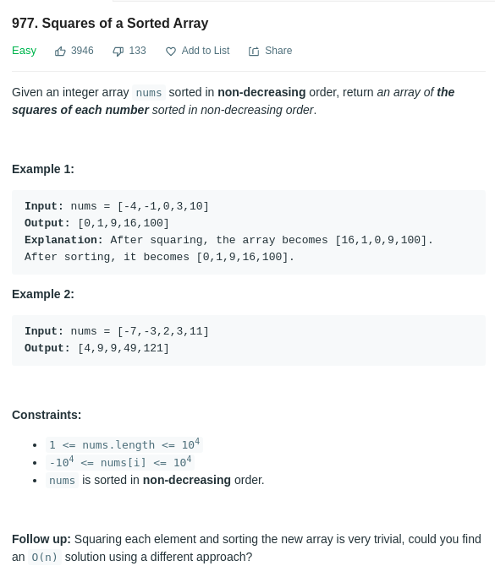Click the thumbs-down dislike icon
Image resolution: width=495 pixels, height=577 pixels.
point(118,52)
